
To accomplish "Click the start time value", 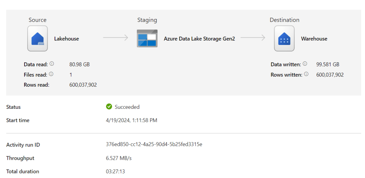I will coord(132,120).
